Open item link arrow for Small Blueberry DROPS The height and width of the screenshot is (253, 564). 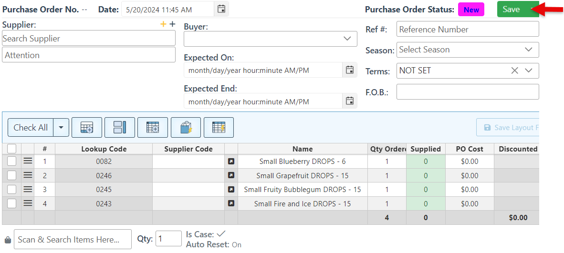click(x=231, y=162)
